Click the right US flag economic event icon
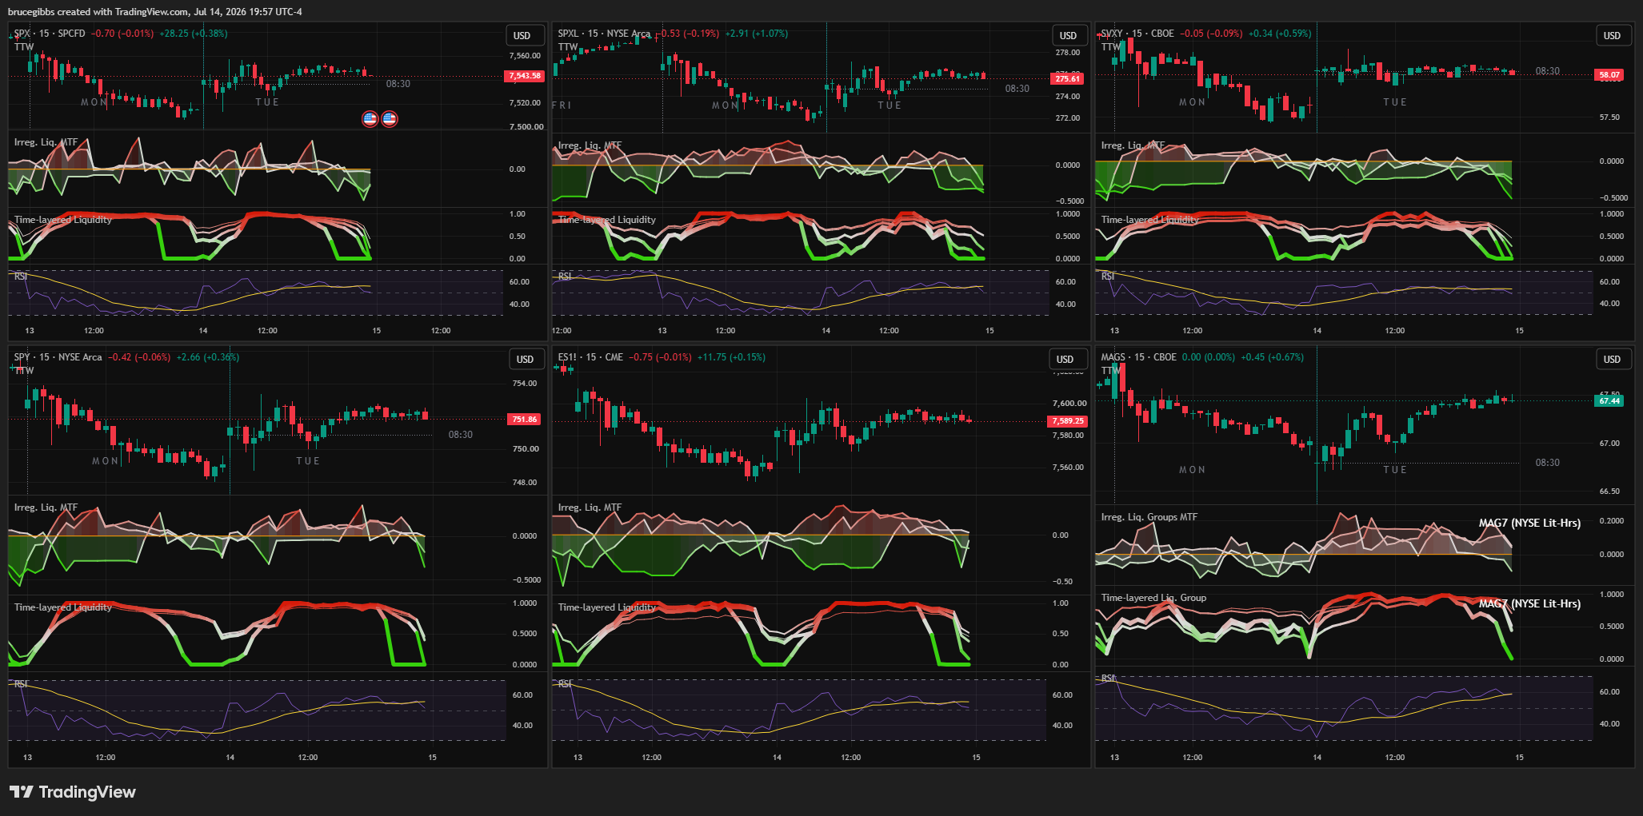This screenshot has height=816, width=1643. pos(390,118)
